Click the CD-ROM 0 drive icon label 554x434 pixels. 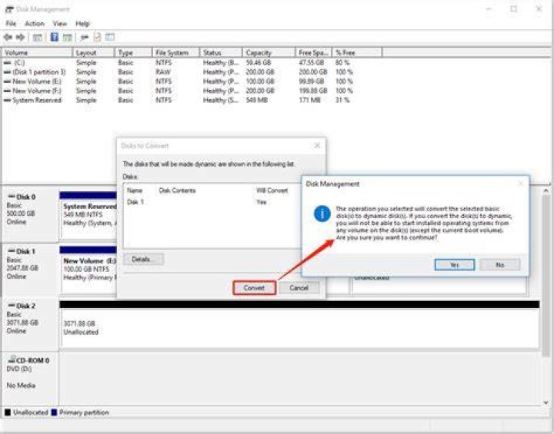(x=28, y=360)
